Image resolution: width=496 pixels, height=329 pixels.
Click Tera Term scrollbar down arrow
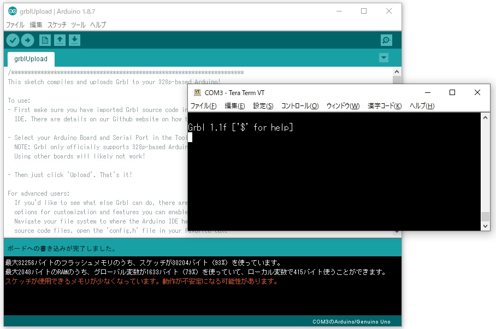pyautogui.click(x=485, y=226)
